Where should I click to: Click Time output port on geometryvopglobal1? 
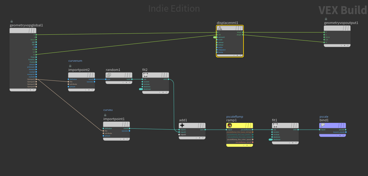tap(36, 57)
